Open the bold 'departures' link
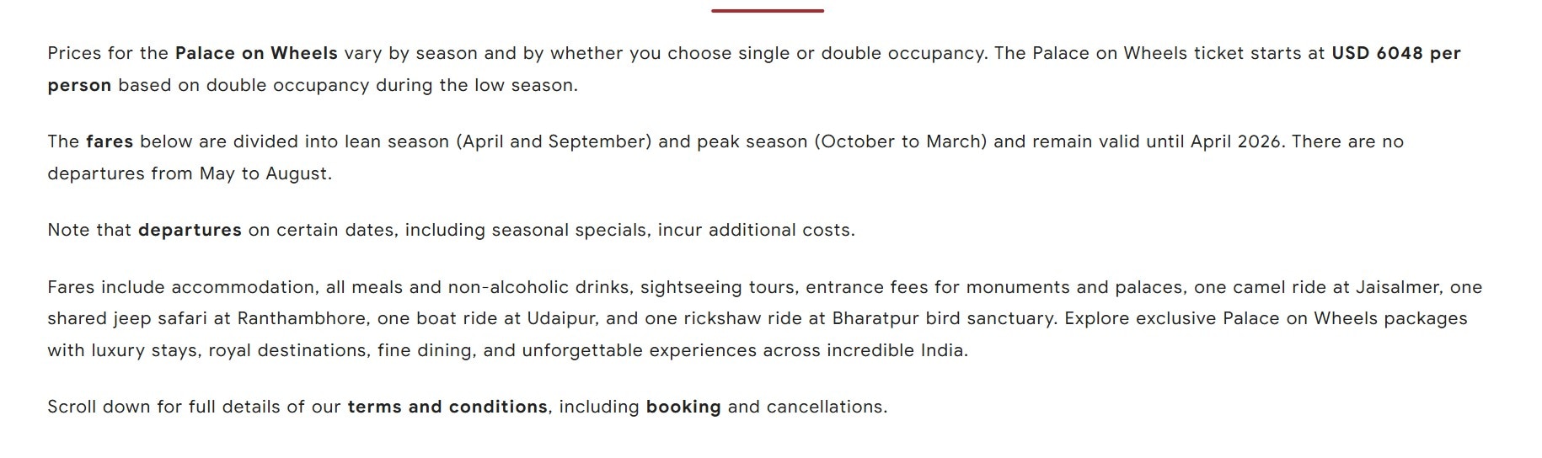 (x=190, y=230)
